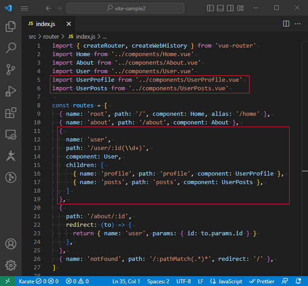Change file encoding UTF-8

pyautogui.click(x=183, y=282)
